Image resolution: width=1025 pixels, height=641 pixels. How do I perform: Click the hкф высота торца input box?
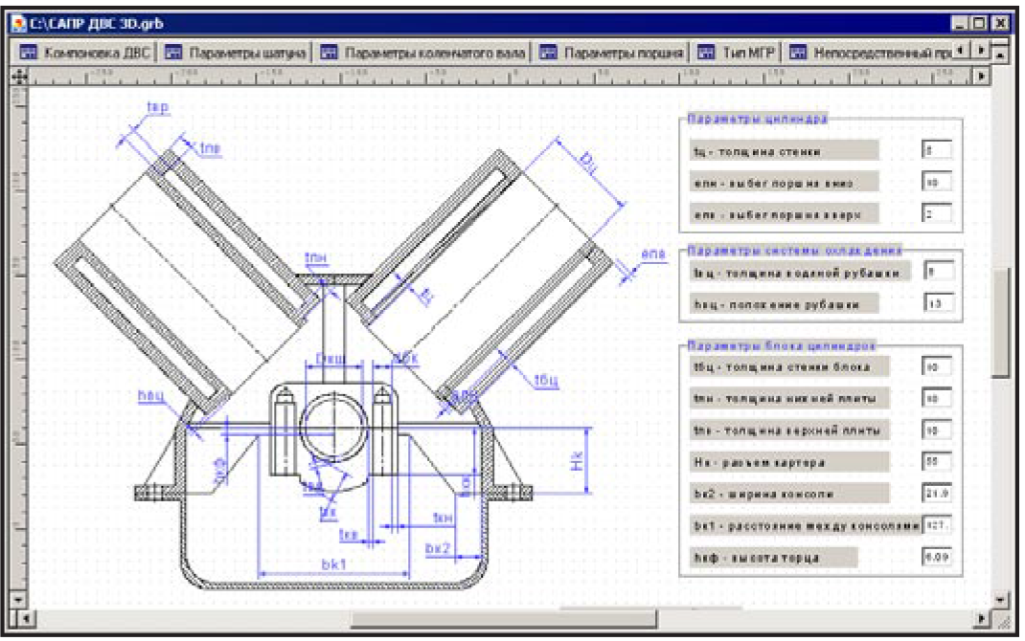936,556
